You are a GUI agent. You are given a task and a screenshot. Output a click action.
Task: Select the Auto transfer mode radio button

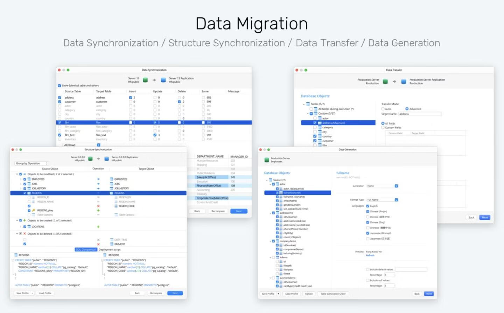click(x=383, y=109)
